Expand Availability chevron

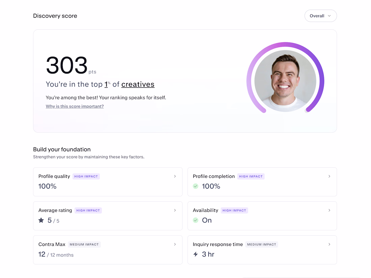[329, 210]
